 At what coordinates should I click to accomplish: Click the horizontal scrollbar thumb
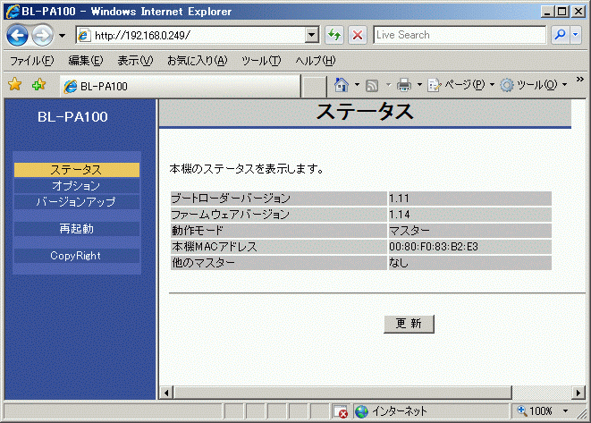342,393
